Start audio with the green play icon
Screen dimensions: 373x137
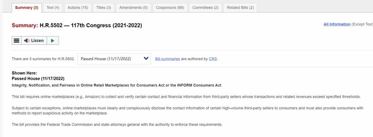click(52, 41)
